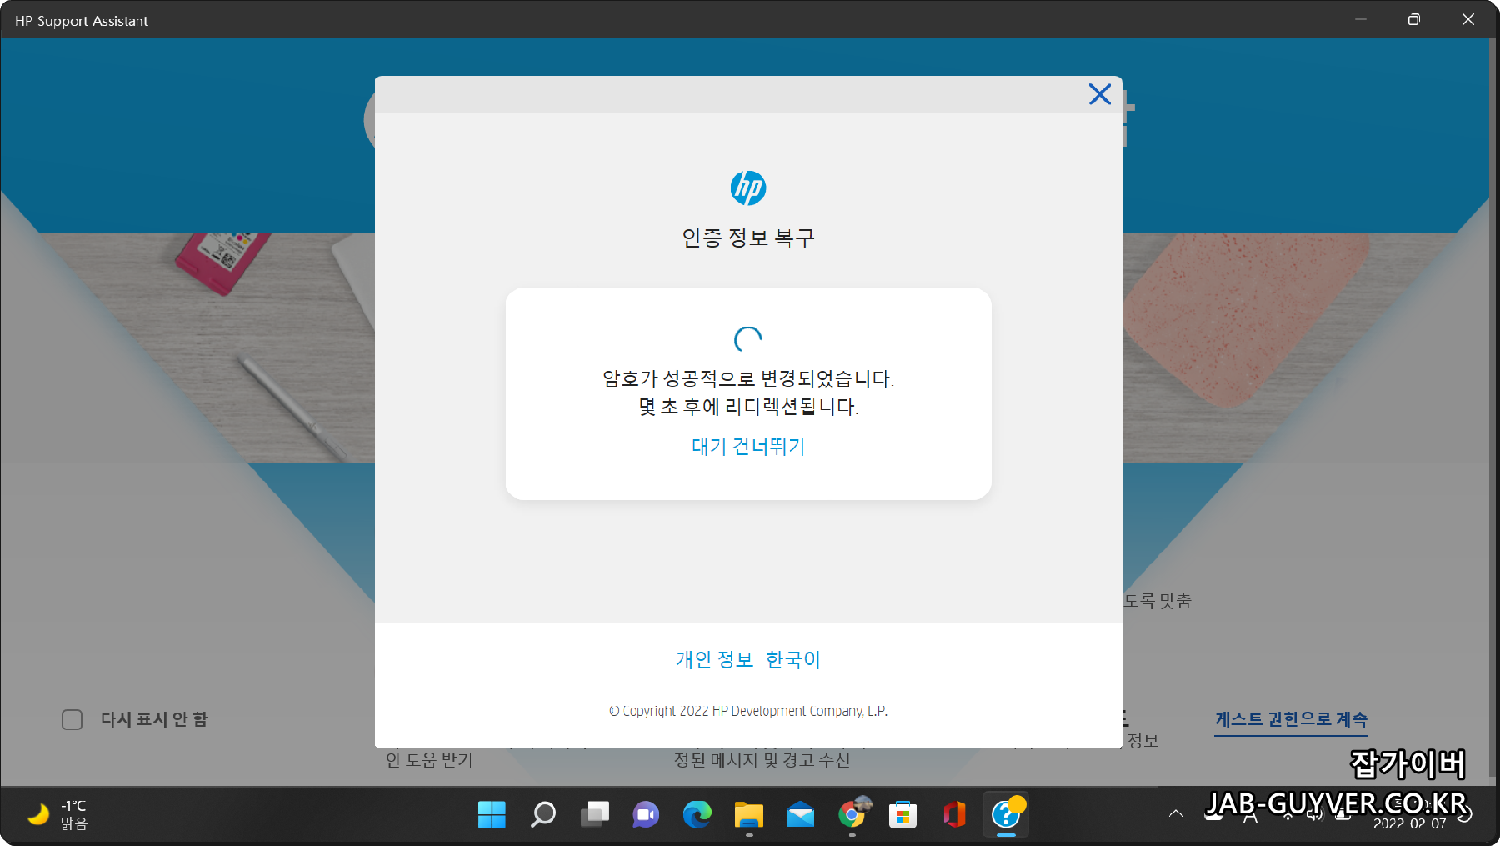
Task: Open the HP Support Assistant taskbar icon
Action: coord(1006,815)
